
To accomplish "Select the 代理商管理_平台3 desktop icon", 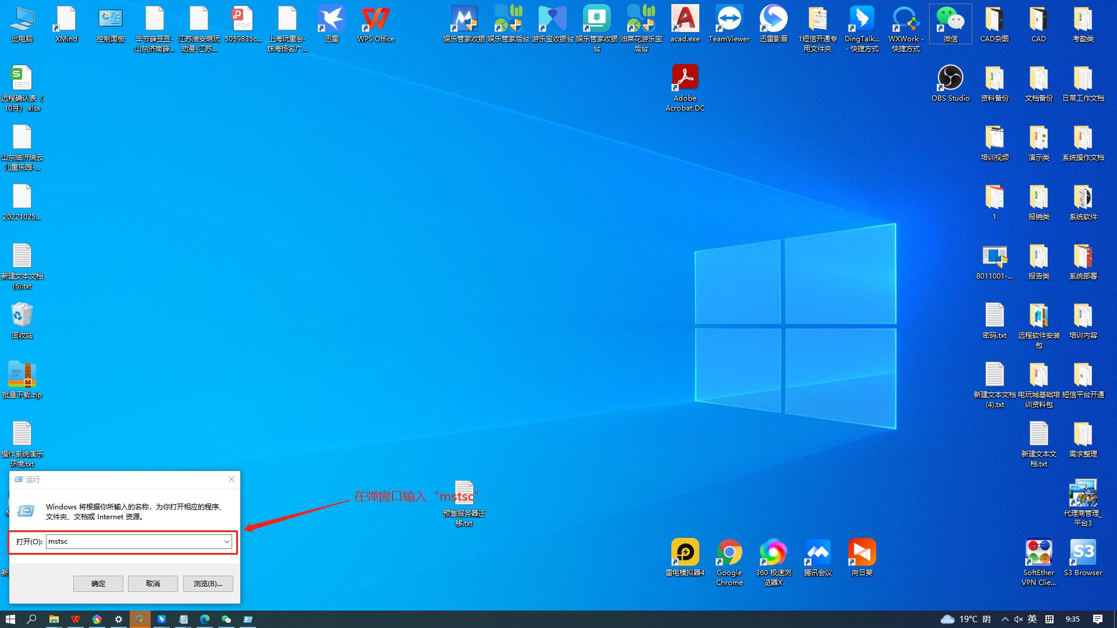I will 1083,504.
